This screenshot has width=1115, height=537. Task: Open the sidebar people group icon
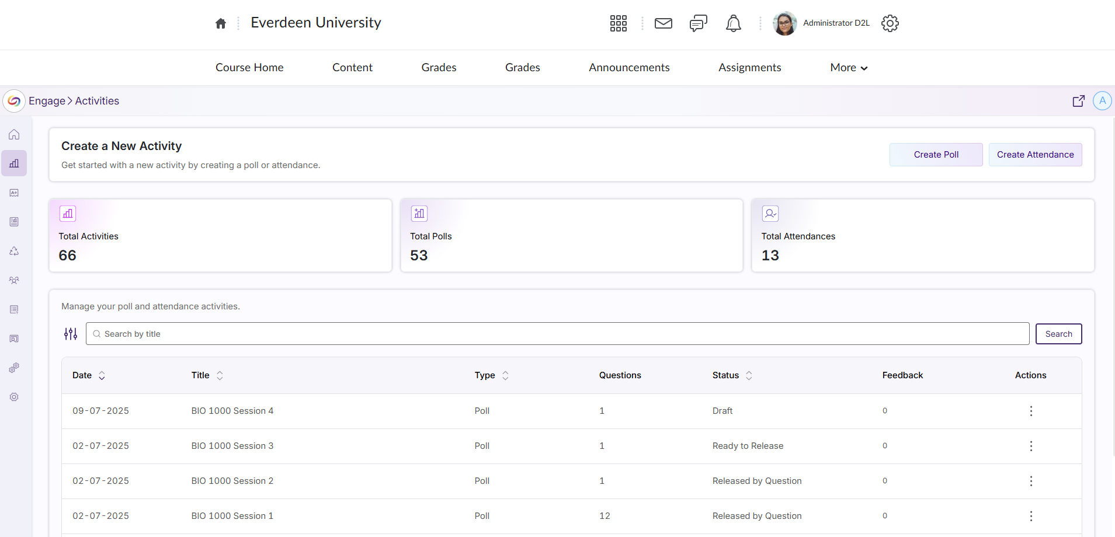click(14, 280)
